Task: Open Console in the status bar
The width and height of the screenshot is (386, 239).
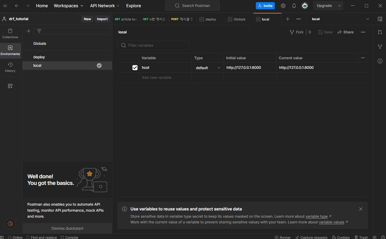Action: pyautogui.click(x=69, y=237)
